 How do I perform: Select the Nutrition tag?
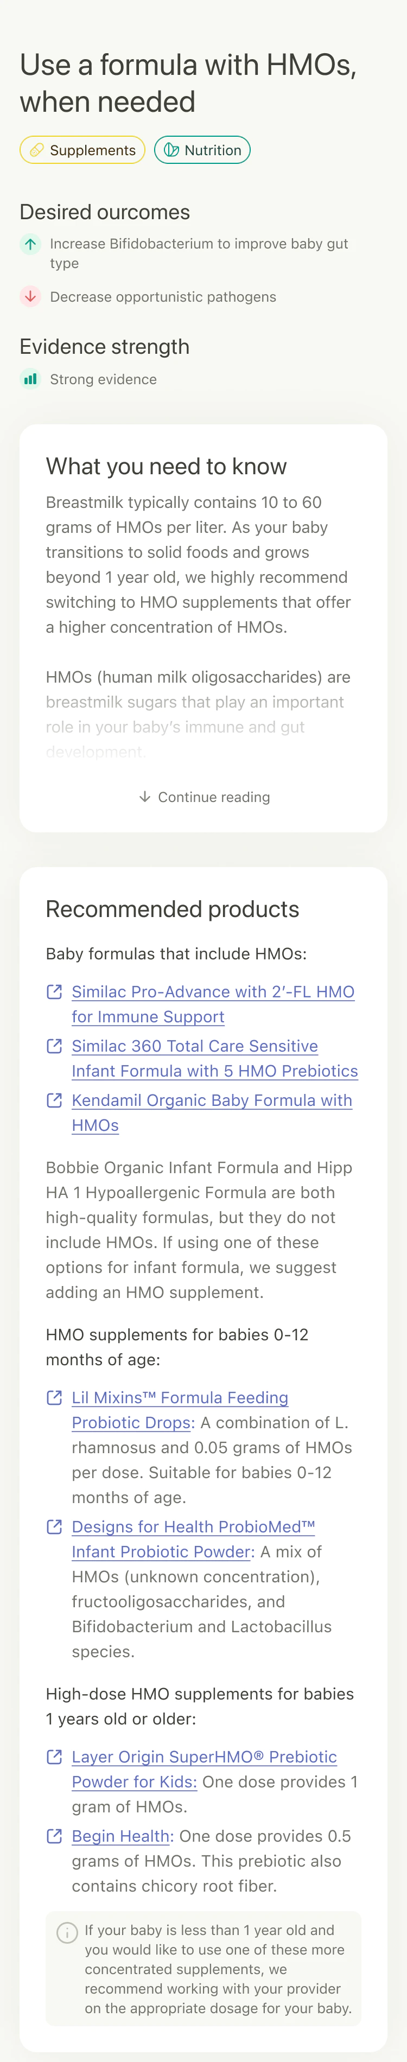(202, 150)
